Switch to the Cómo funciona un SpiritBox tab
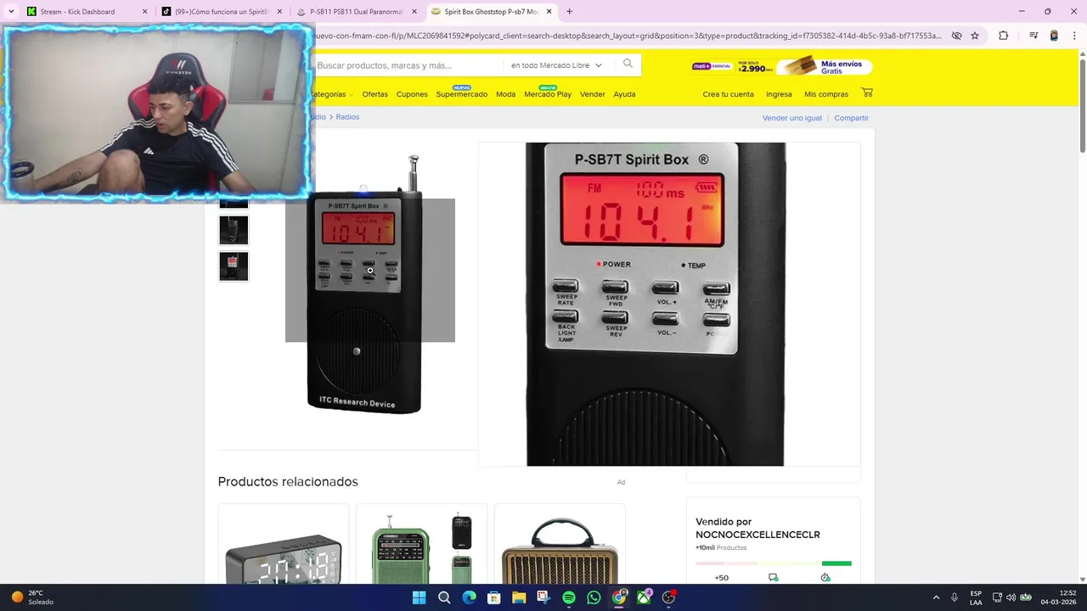1087x611 pixels. (221, 12)
